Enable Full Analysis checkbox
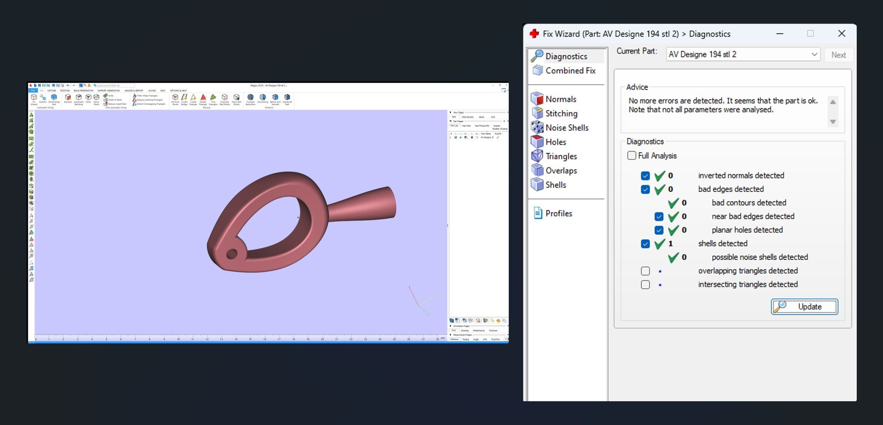Viewport: 883px width, 425px height. coord(632,156)
